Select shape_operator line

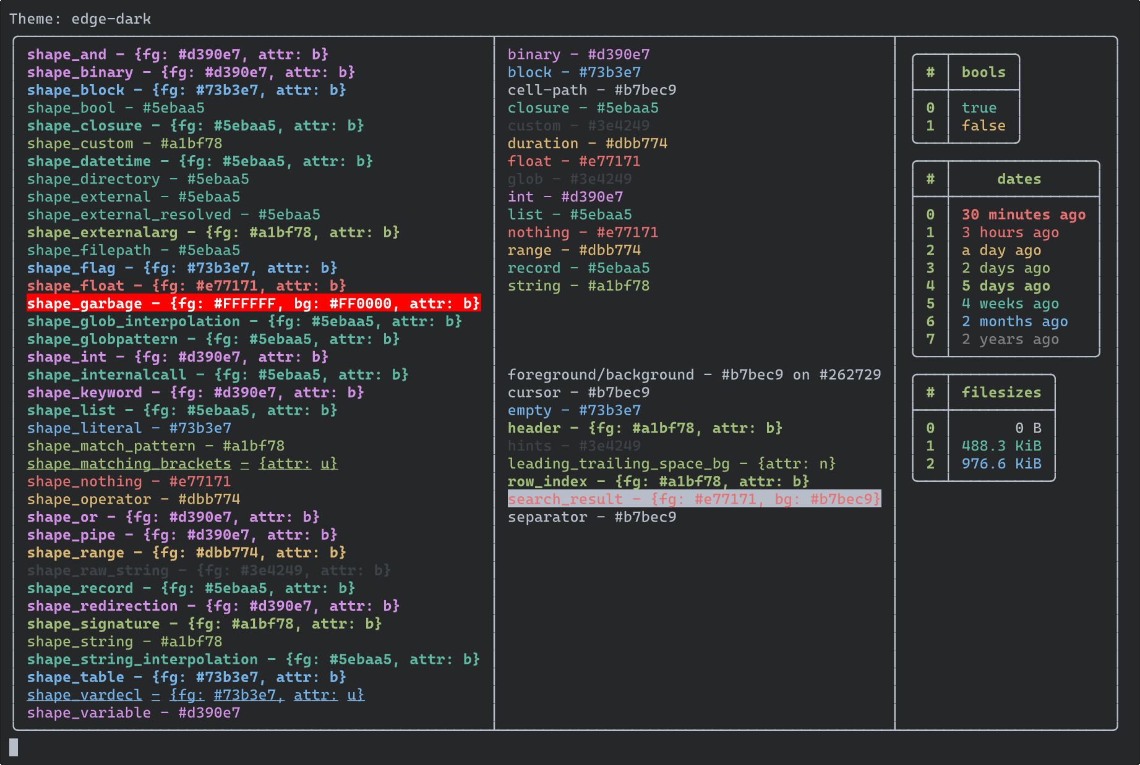(x=134, y=499)
